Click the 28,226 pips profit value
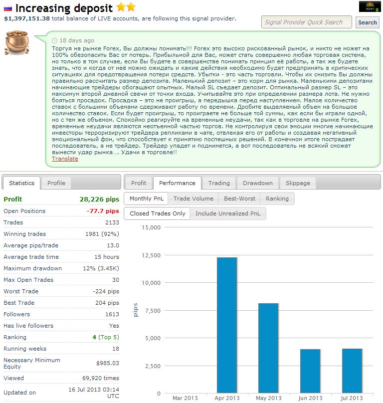 pyautogui.click(x=99, y=199)
